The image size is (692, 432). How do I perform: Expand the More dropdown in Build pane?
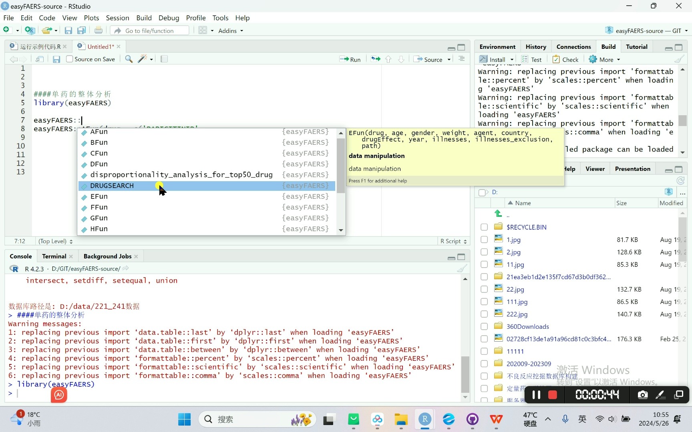point(605,60)
